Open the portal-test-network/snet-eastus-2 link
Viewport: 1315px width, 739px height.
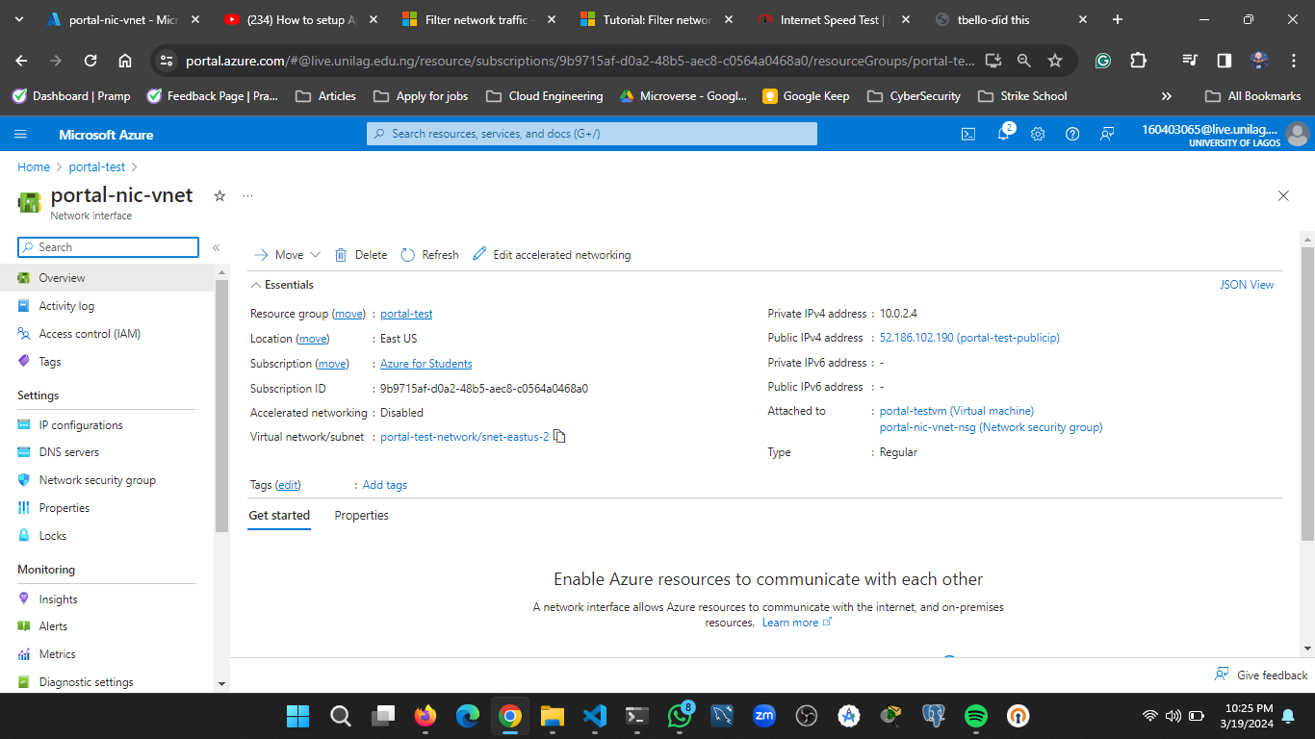pos(464,437)
